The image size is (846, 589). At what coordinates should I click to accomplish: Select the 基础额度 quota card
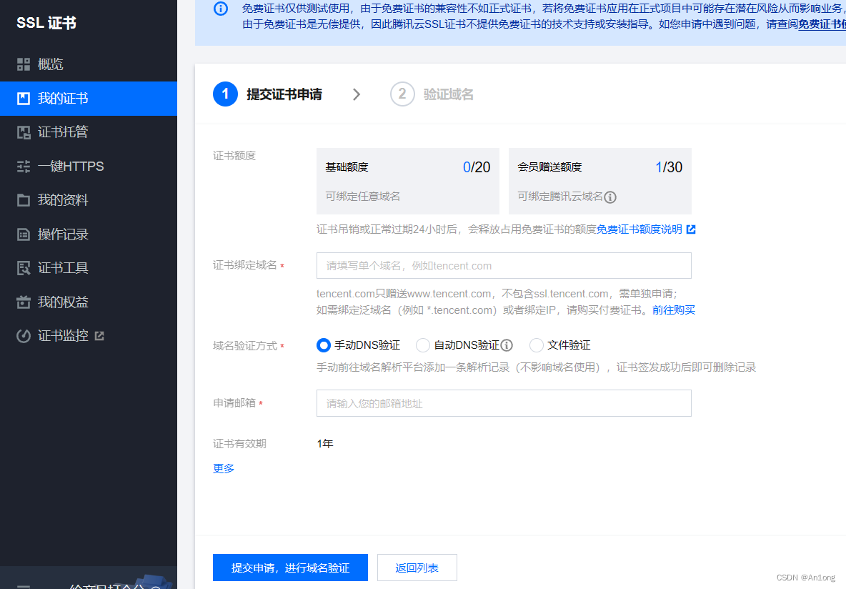coord(407,181)
